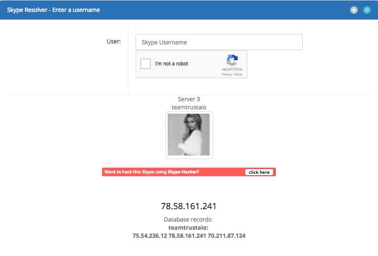Click the bold teamtrustaio: record heading
This screenshot has height=256, width=378.
click(x=188, y=228)
